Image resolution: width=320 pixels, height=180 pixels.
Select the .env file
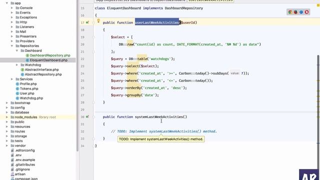(18, 155)
